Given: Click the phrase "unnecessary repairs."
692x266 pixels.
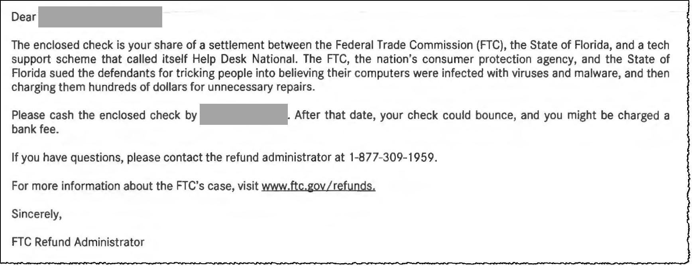Looking at the screenshot, I should (261, 87).
